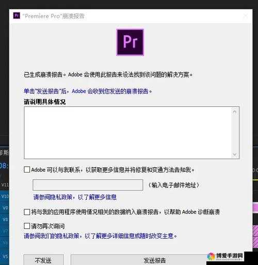Screen dimensions: 258x265
Task: Click the Premiere Pro icon in the title bar
Action: click(x=17, y=15)
